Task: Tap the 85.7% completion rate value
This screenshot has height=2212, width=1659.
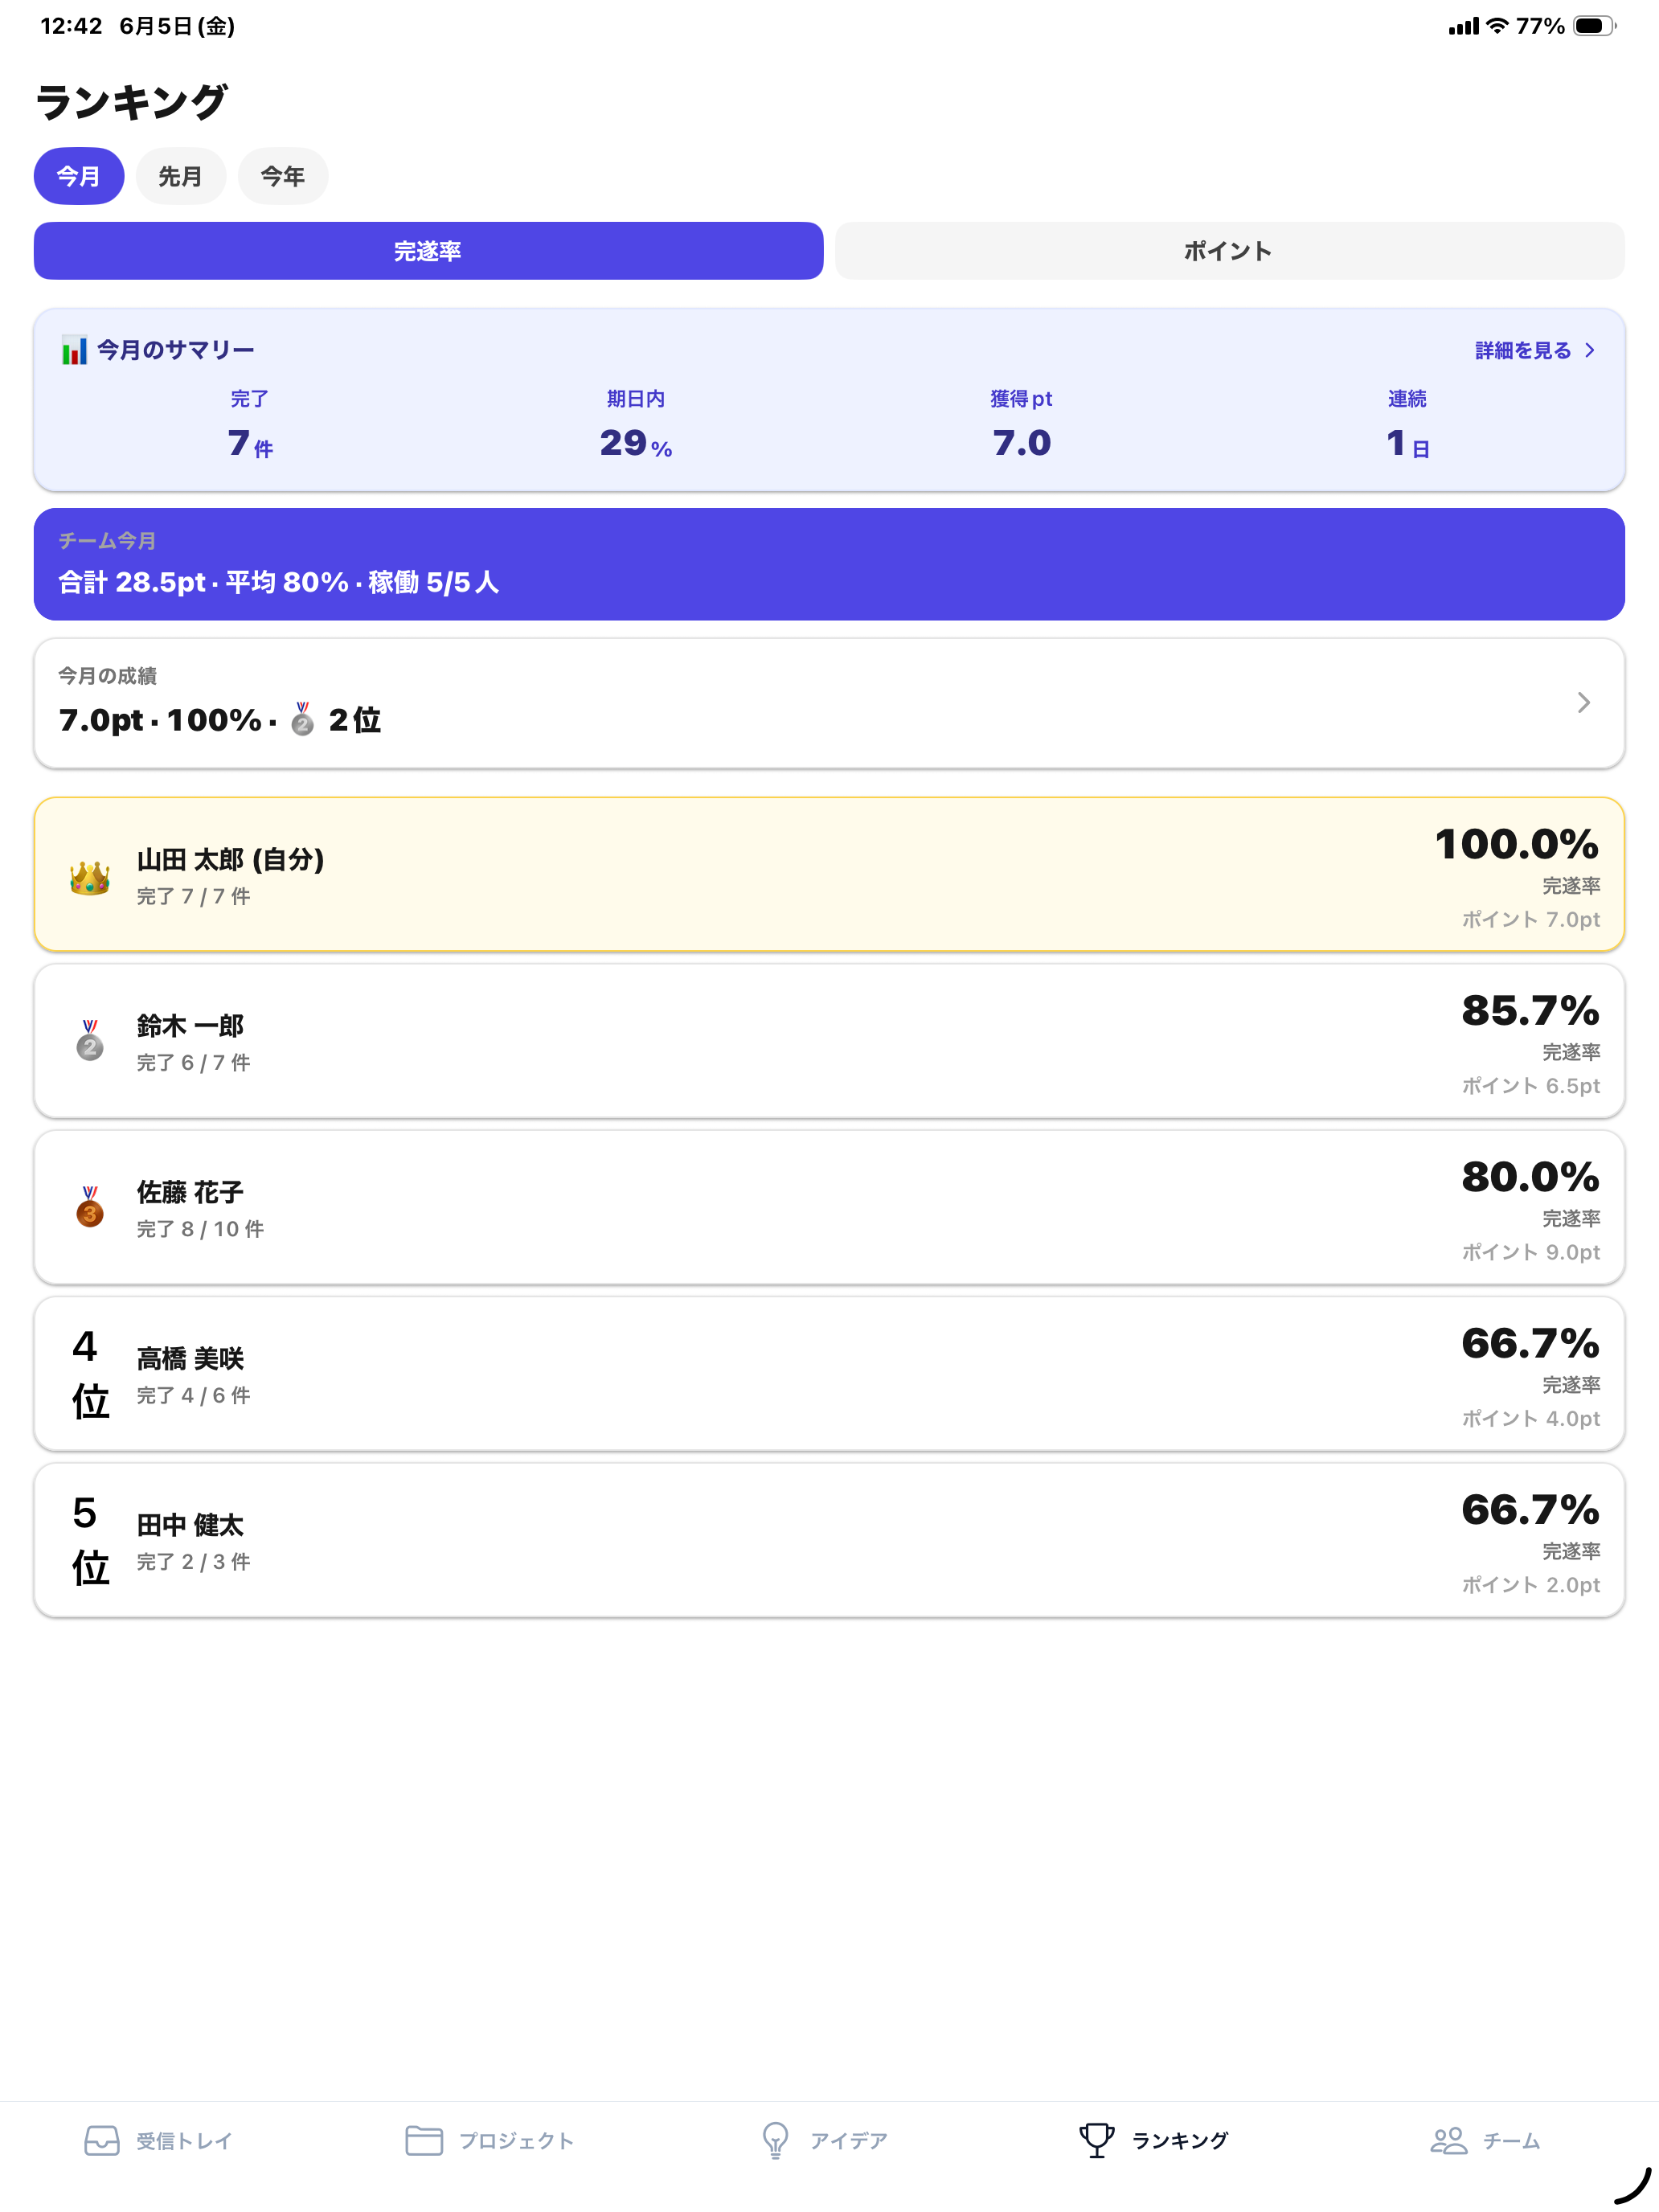Action: [x=1530, y=1010]
